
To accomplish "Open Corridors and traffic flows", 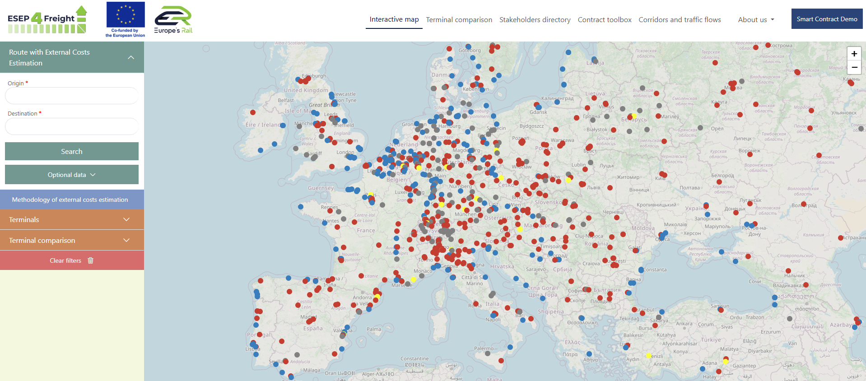I will (x=680, y=19).
